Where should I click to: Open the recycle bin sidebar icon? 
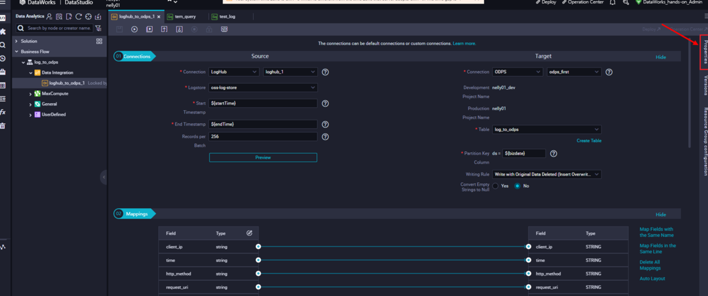click(x=3, y=126)
